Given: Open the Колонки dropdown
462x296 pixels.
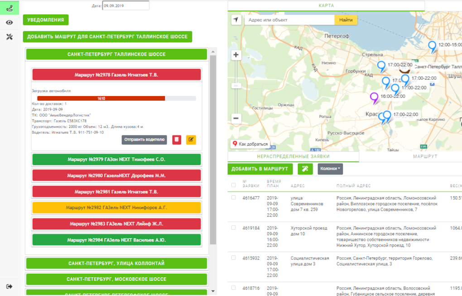Looking at the screenshot, I should click(330, 169).
